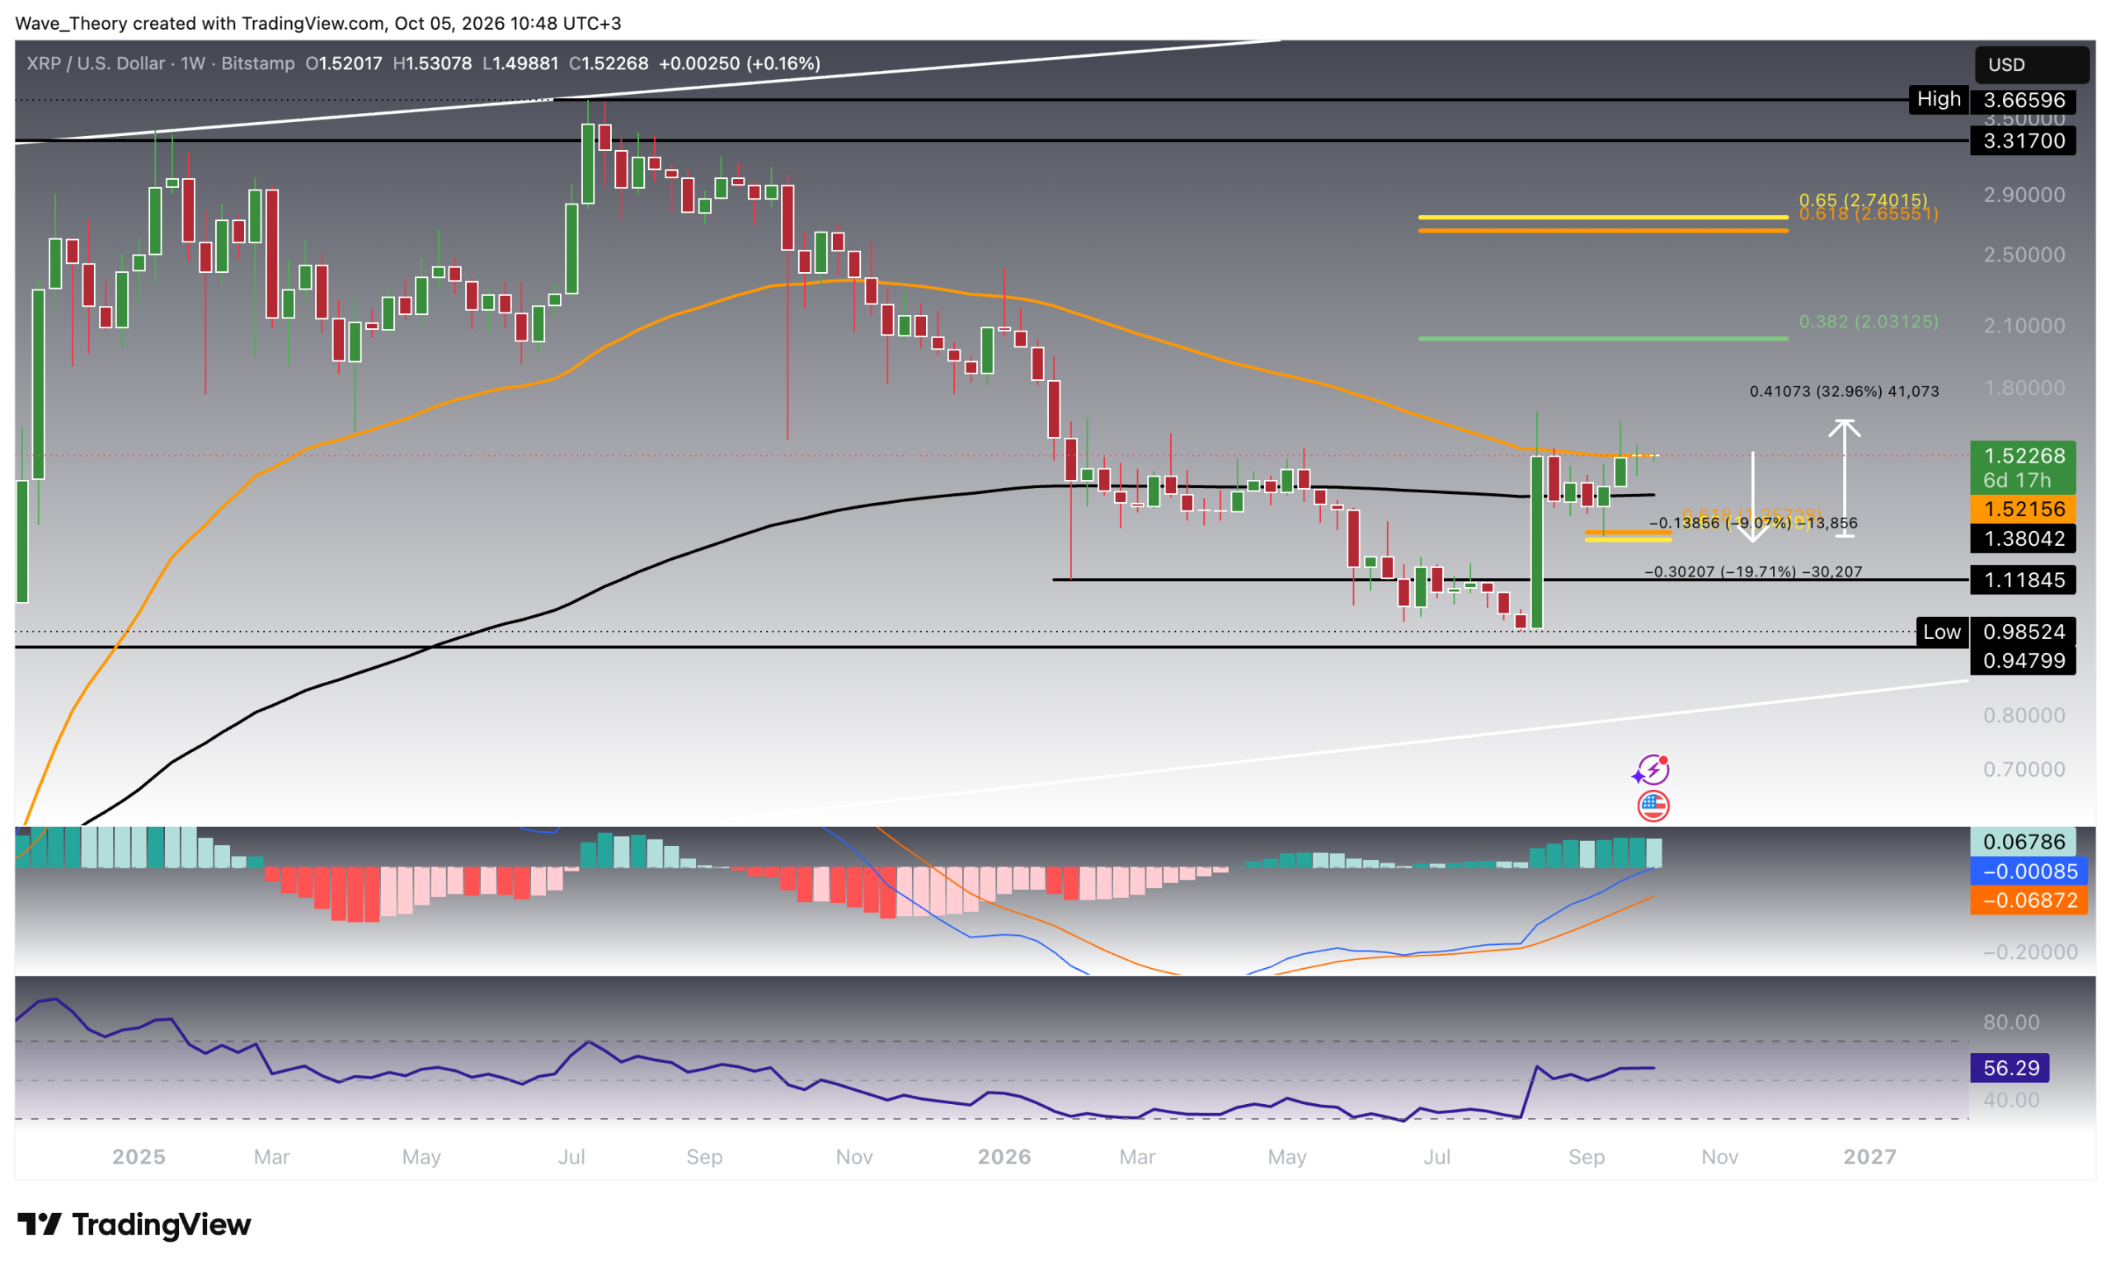Click the 1.38042 black price label
Screen dimensions: 2111x1269
[x=2022, y=538]
